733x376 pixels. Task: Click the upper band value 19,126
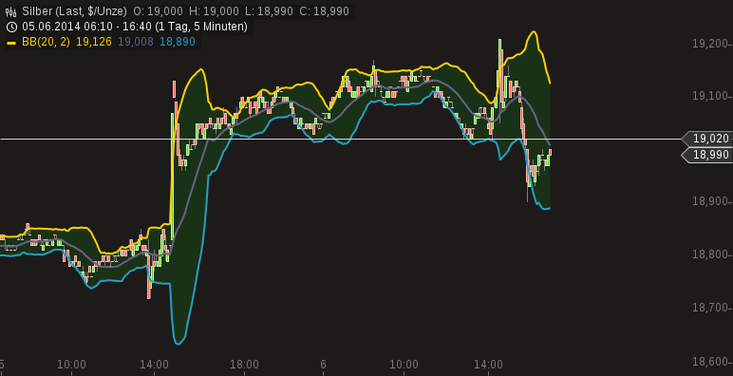(x=94, y=42)
